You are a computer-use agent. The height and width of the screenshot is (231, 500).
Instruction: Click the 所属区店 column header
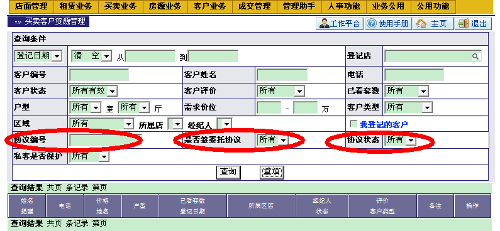[x=261, y=206]
